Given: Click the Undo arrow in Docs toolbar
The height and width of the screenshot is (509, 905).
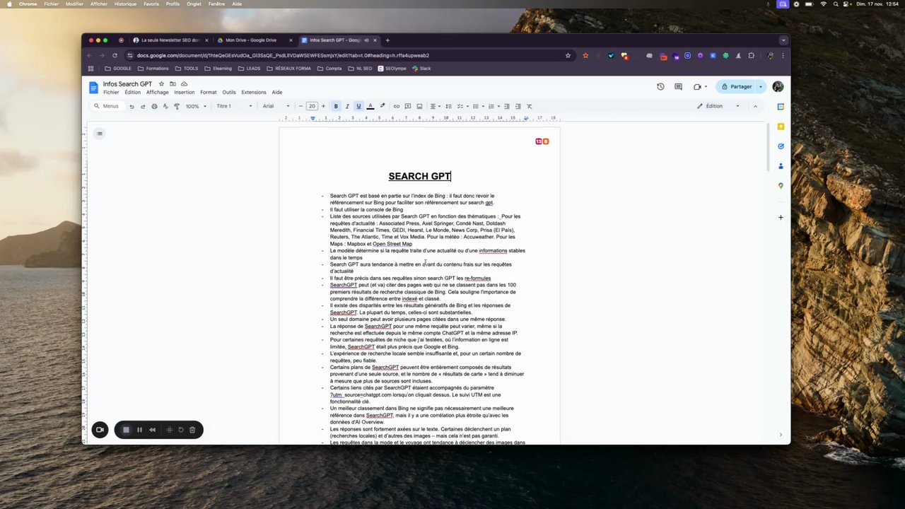Looking at the screenshot, I should click(132, 106).
